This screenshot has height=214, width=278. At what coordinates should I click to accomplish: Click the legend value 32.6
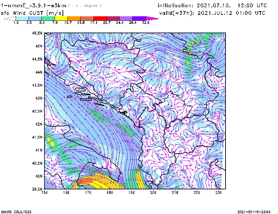pyautogui.click(x=146, y=23)
